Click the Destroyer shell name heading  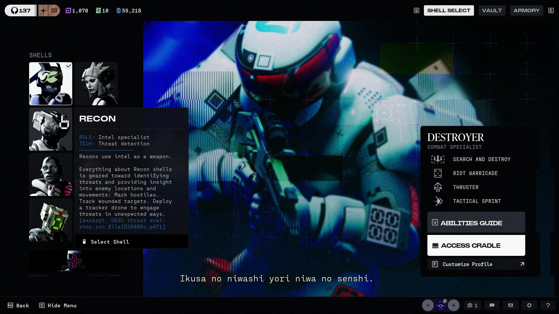pos(455,137)
